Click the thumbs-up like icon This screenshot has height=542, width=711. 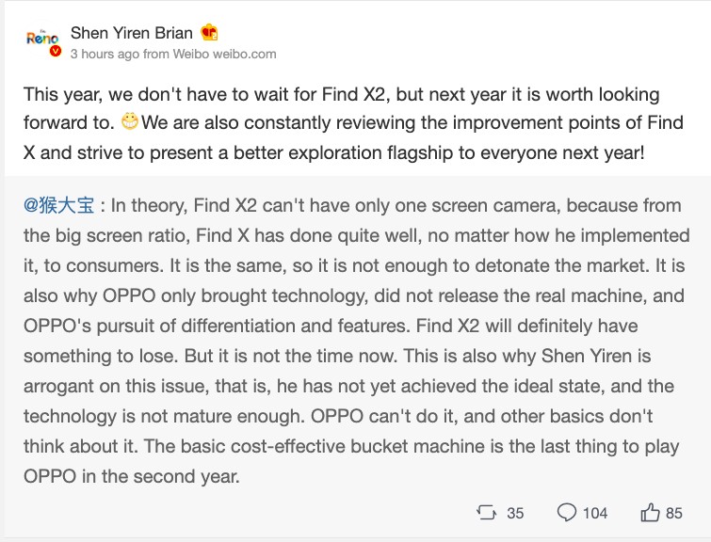pyautogui.click(x=650, y=513)
